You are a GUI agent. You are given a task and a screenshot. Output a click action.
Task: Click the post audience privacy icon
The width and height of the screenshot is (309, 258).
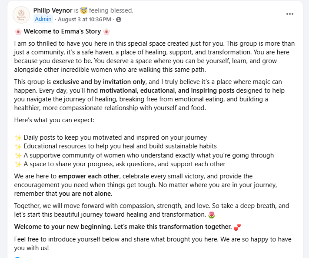point(119,20)
